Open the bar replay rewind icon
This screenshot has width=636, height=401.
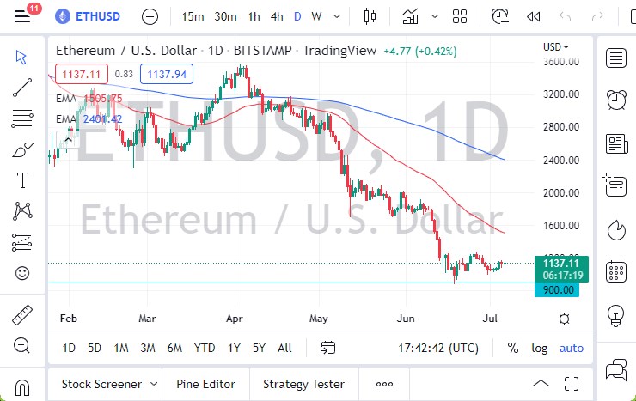click(534, 16)
